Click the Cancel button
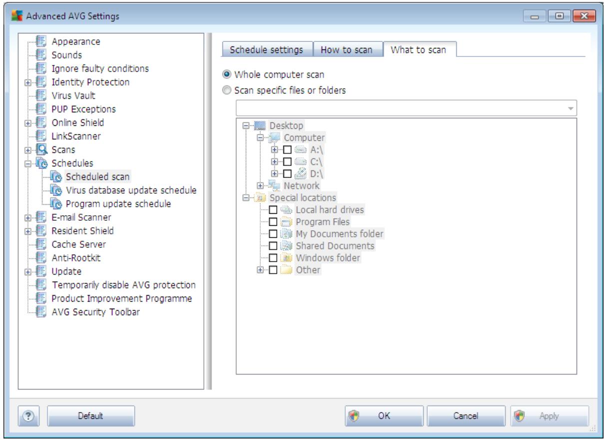 466,416
